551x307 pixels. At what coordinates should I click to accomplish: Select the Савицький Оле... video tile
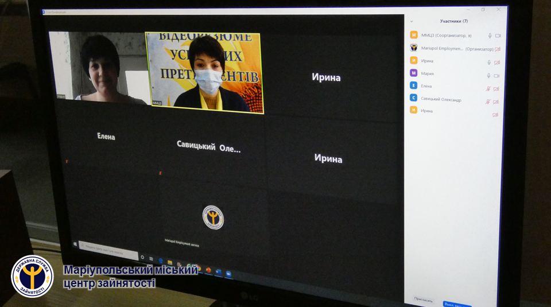[209, 148]
